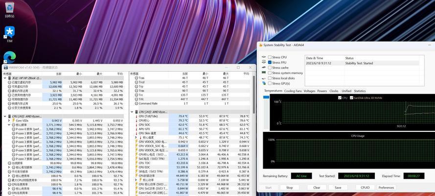
Task: Collapse the left panel CPU [#0] group
Action: 5,116
